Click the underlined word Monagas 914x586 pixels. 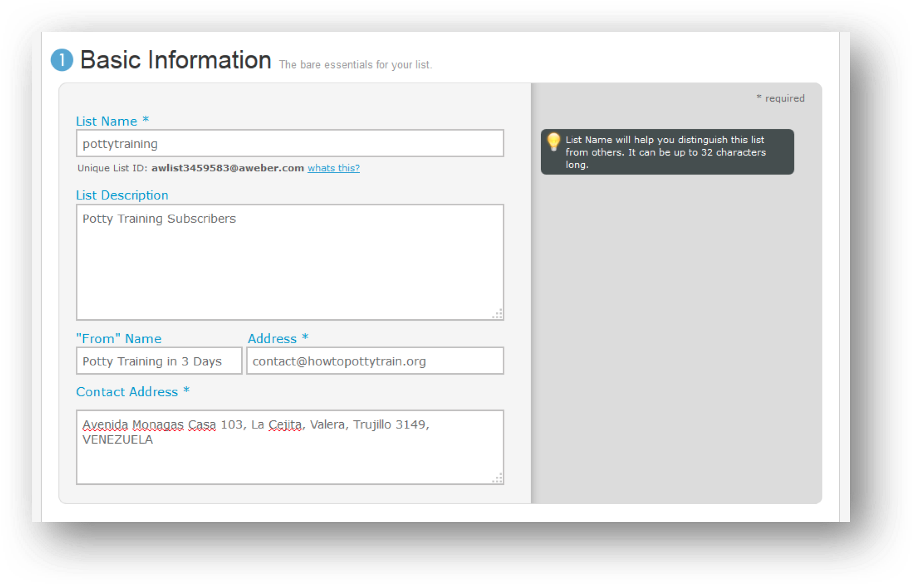158,425
